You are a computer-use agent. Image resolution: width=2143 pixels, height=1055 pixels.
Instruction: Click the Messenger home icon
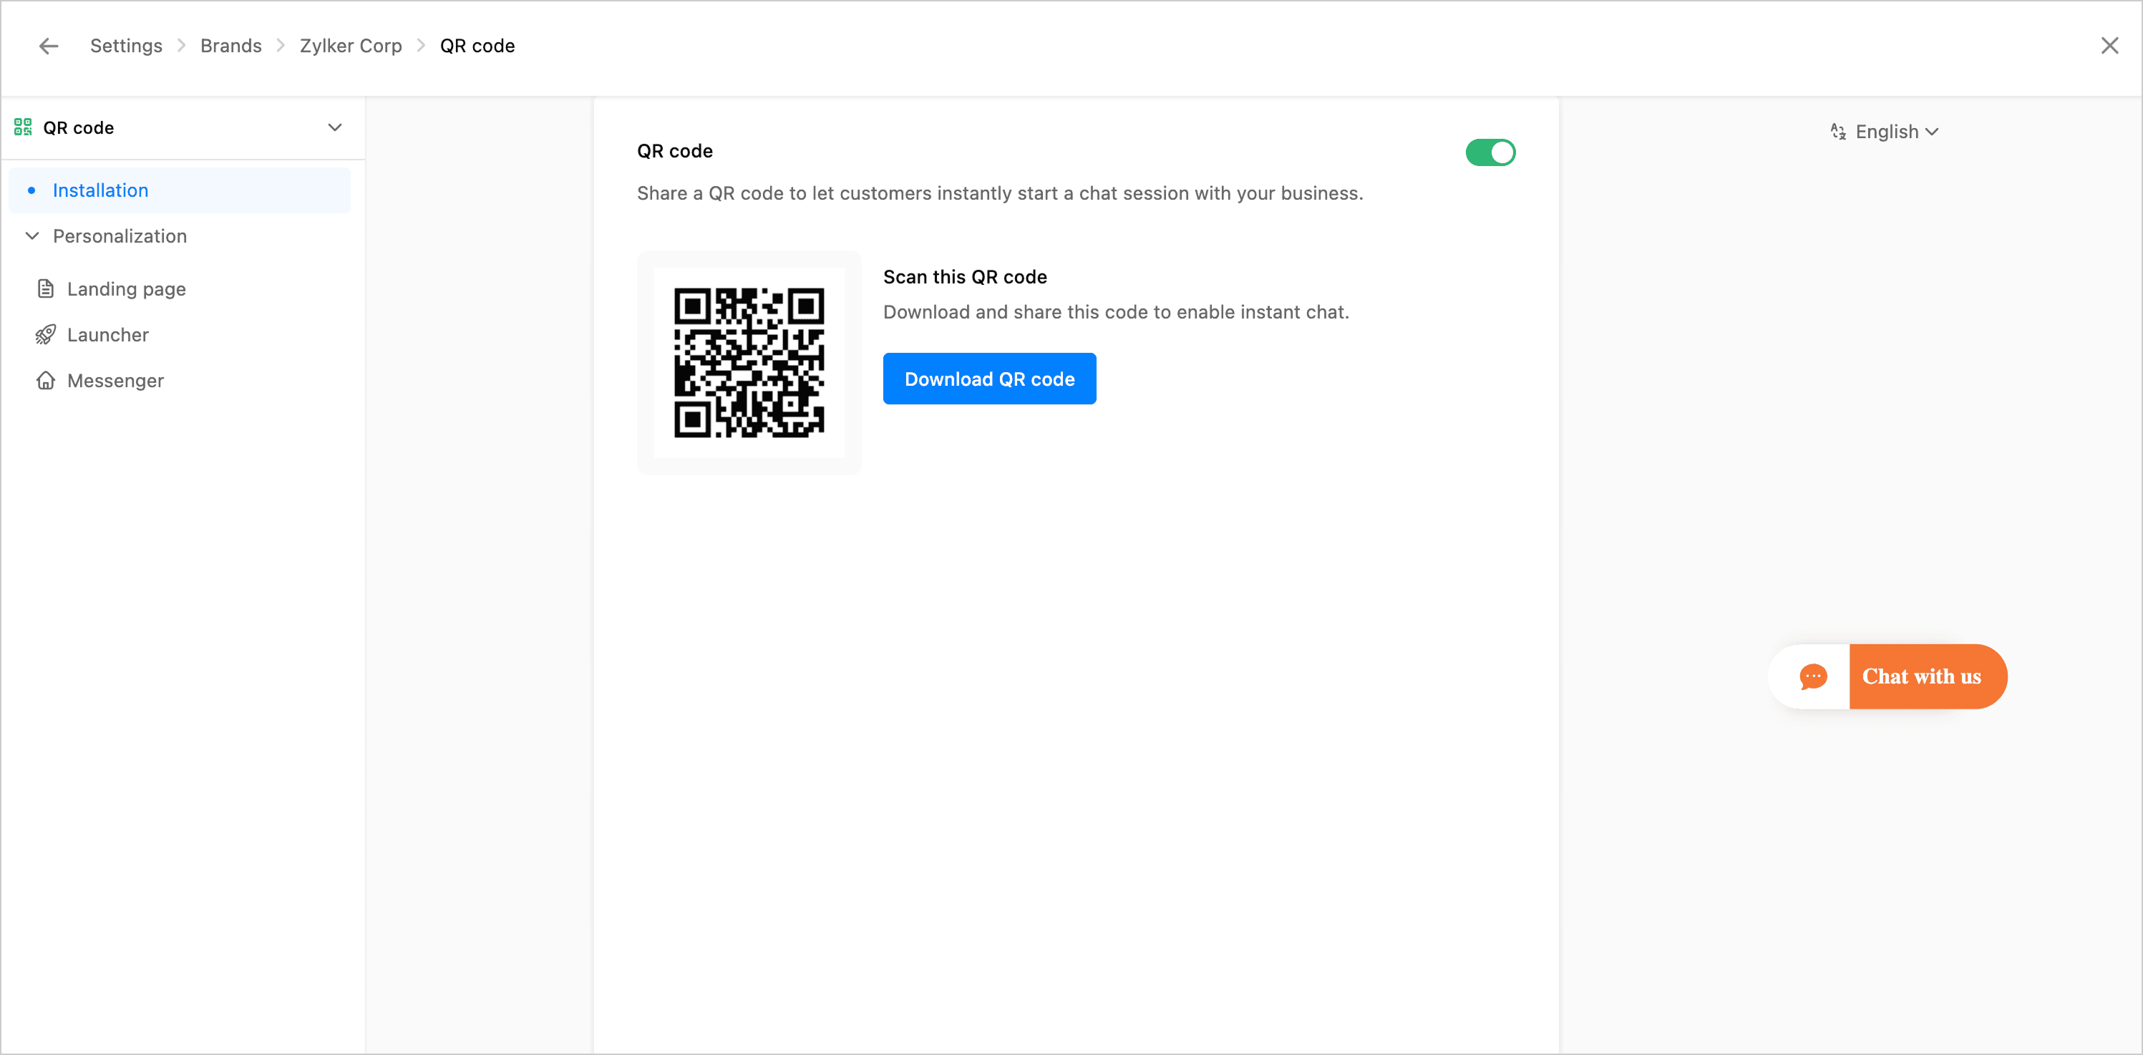(46, 380)
